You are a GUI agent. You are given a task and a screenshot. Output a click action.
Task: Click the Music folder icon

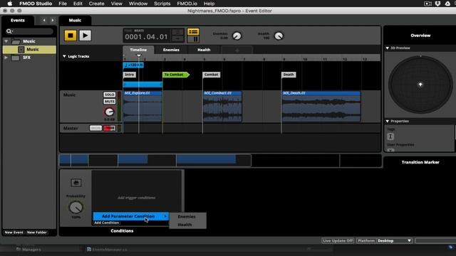click(16, 41)
